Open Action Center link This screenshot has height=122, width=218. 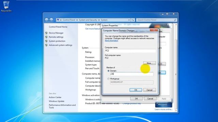[55, 97]
